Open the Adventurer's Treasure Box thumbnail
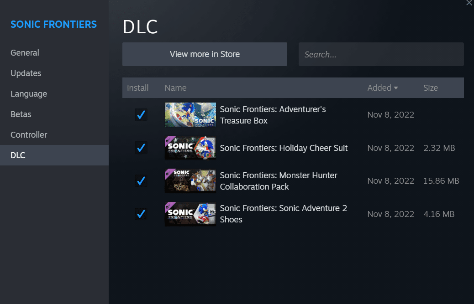The width and height of the screenshot is (474, 304). coord(190,114)
